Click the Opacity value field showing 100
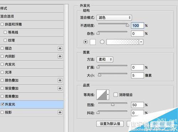 137,26
